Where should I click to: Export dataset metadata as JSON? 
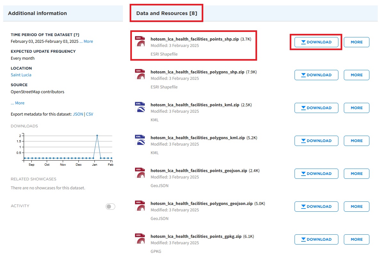[x=78, y=114]
